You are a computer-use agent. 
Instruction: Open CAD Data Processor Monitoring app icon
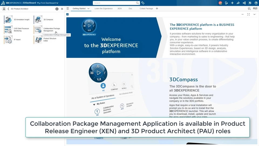coord(8,30)
